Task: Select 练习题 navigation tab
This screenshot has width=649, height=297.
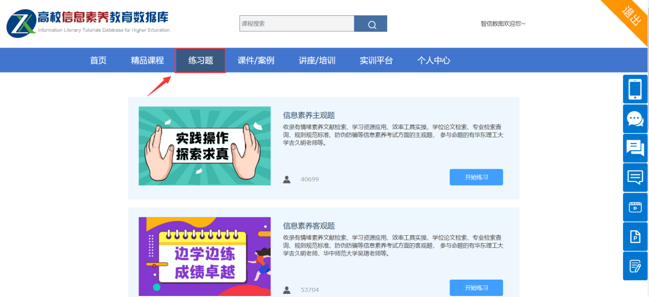Action: 200,60
